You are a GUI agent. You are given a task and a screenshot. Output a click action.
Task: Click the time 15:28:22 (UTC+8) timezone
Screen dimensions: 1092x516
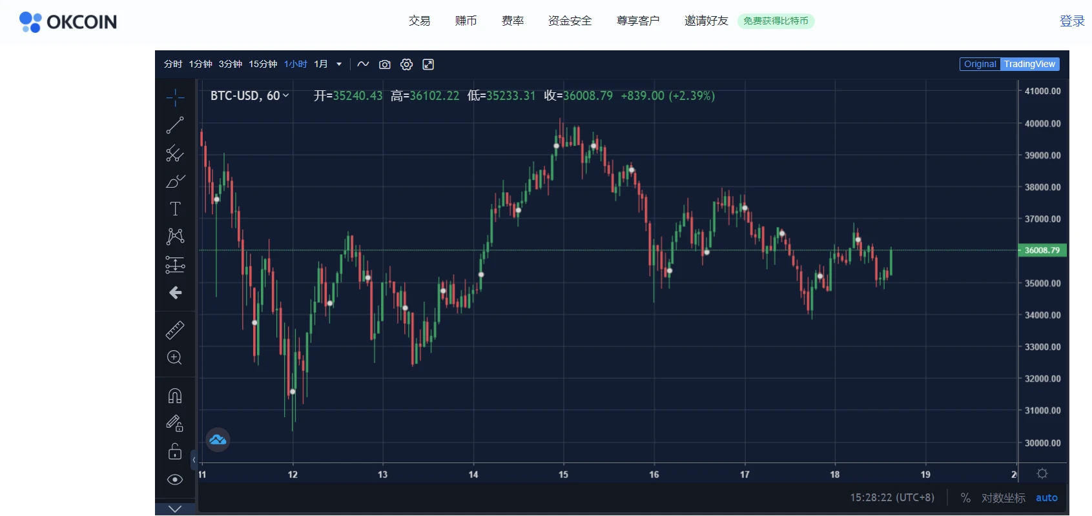click(892, 498)
